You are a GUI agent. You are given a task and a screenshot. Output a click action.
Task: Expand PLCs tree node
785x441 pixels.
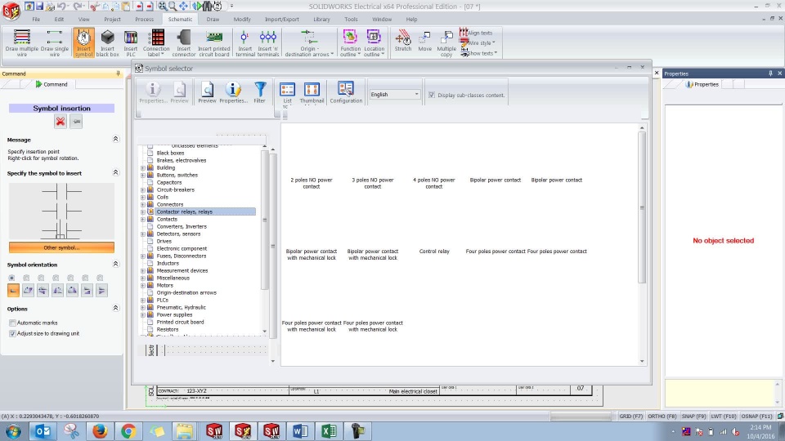point(143,301)
